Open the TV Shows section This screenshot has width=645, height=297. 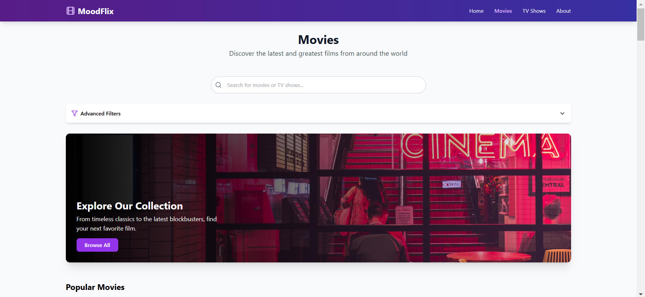534,11
